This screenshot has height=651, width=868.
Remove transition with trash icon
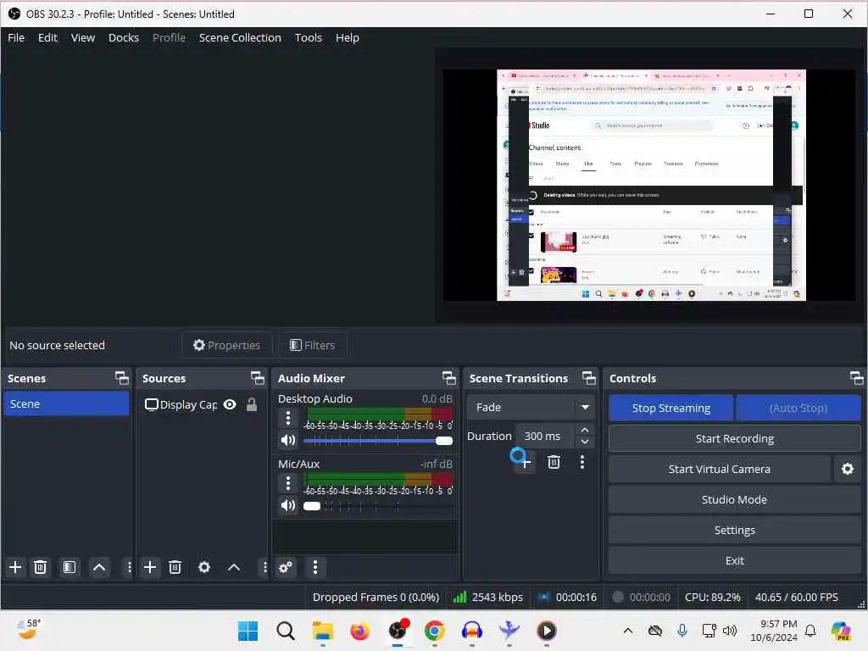tap(554, 462)
